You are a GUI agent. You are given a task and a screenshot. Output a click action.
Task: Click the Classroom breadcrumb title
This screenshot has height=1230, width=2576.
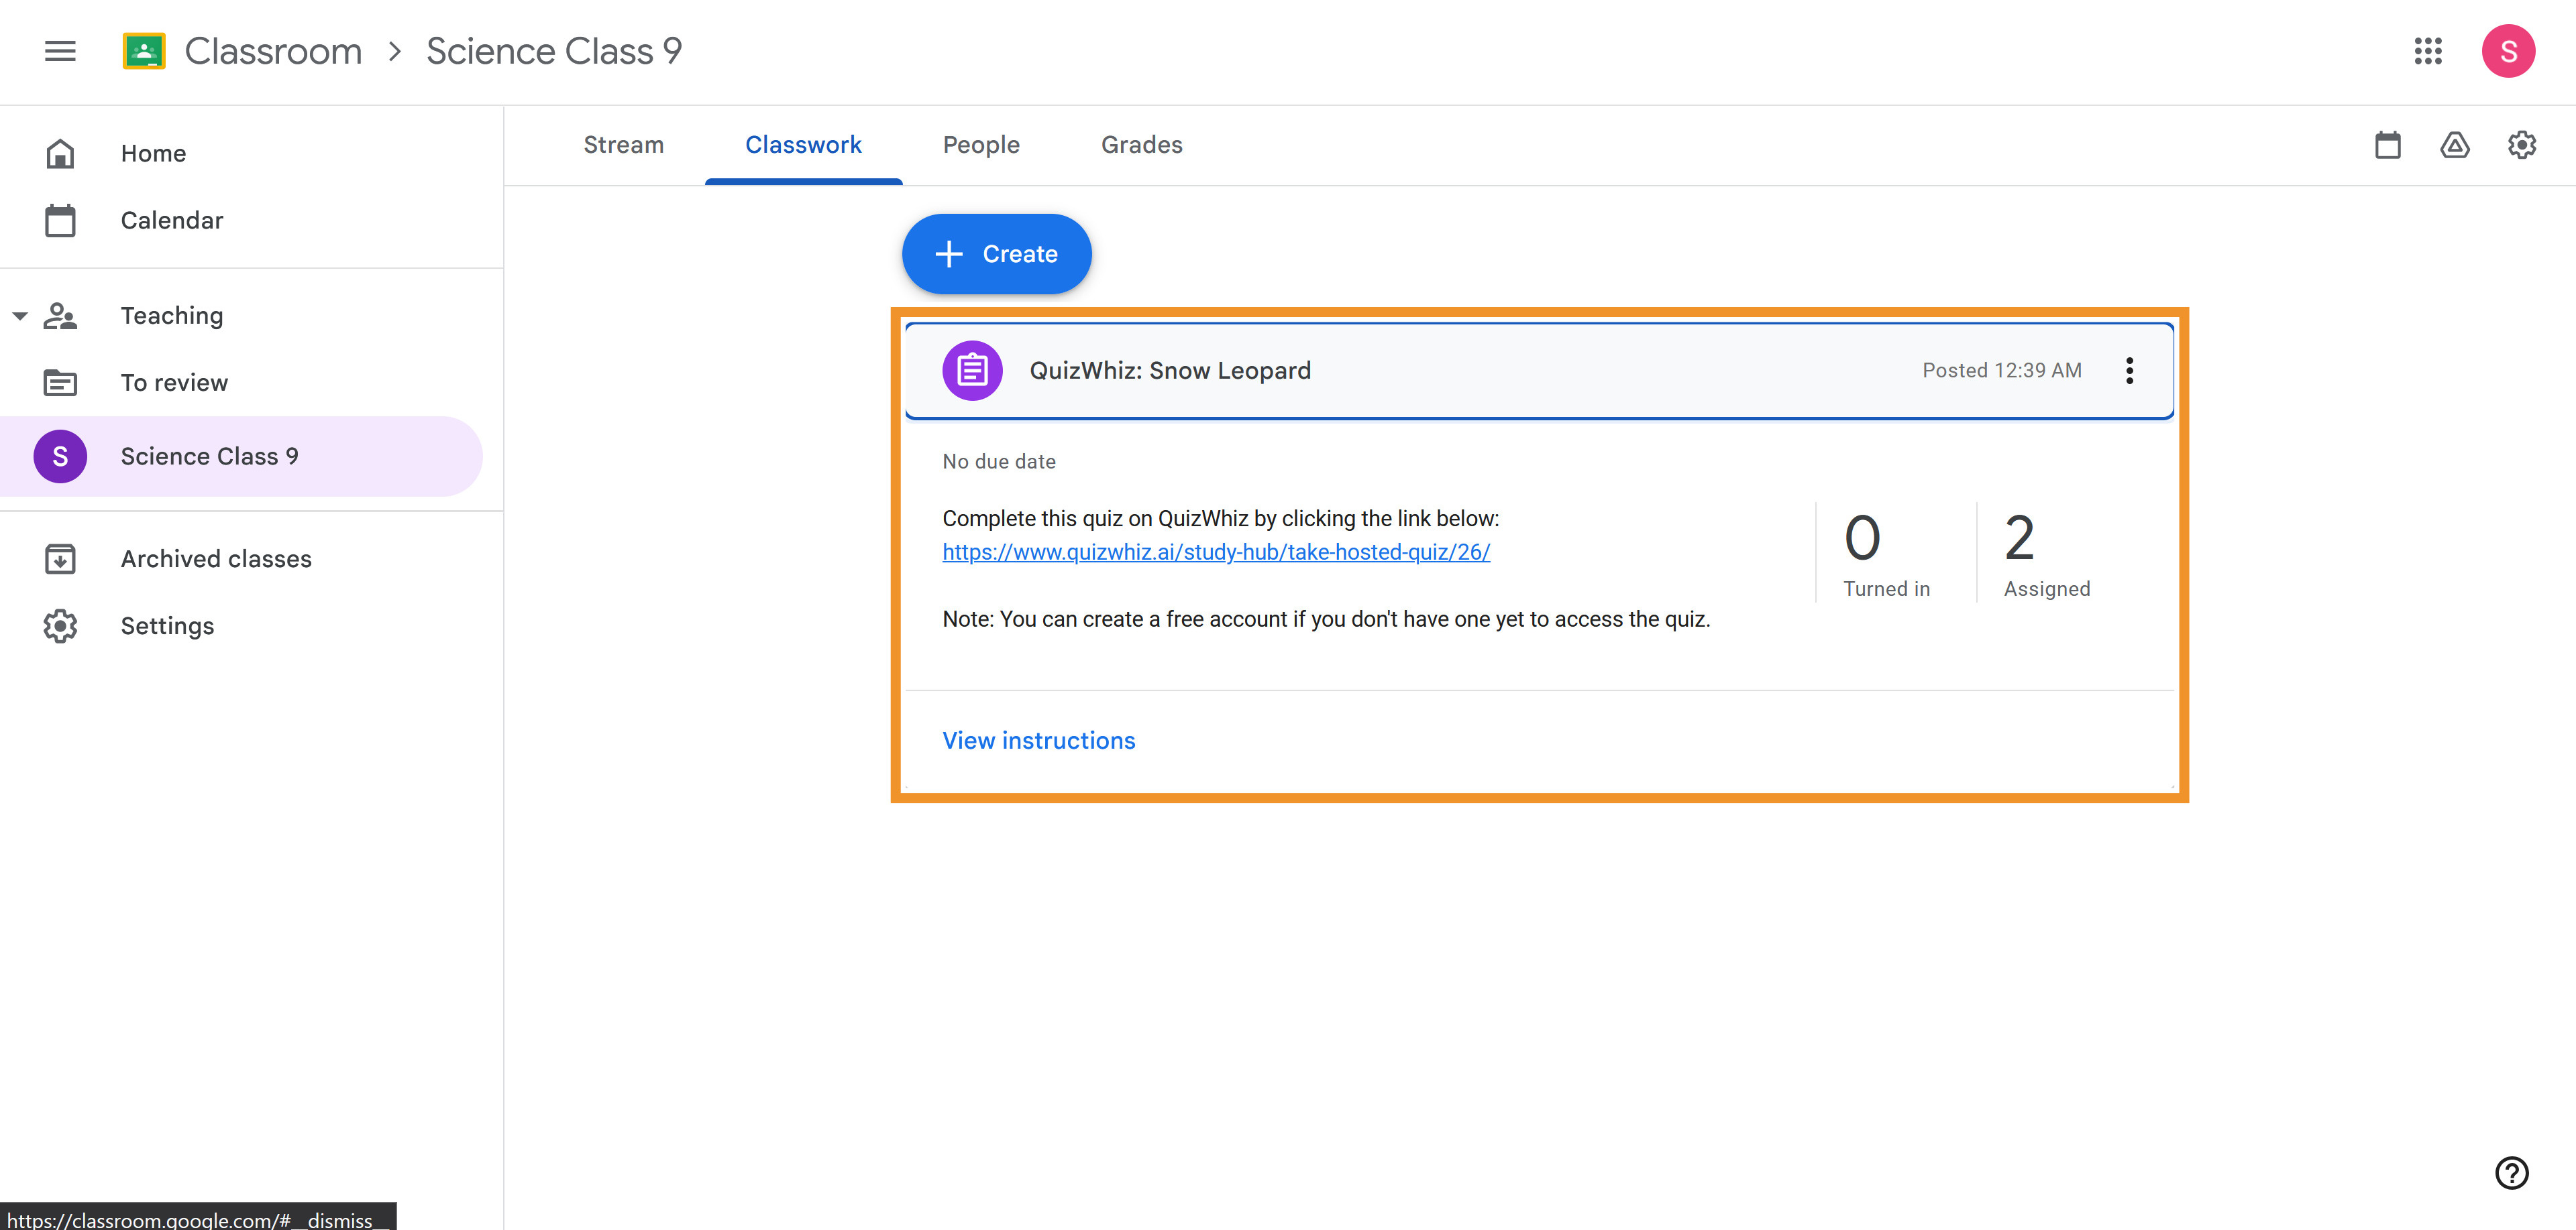273,51
